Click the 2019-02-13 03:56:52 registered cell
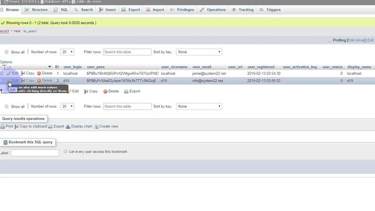Viewport: 375px width, 211px height. 264,81
